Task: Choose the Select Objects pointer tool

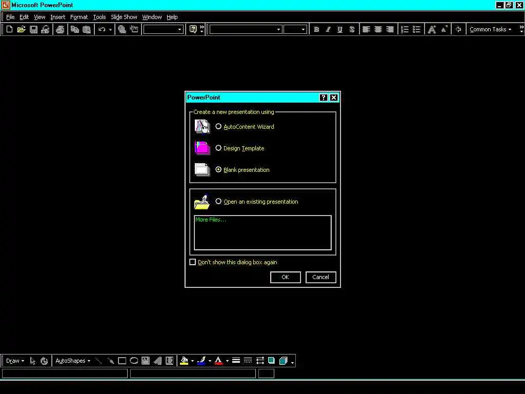Action: click(32, 361)
